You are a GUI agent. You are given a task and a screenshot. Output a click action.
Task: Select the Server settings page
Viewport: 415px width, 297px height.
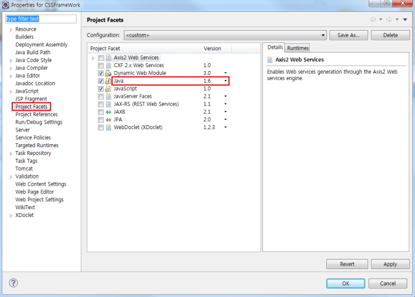point(22,130)
